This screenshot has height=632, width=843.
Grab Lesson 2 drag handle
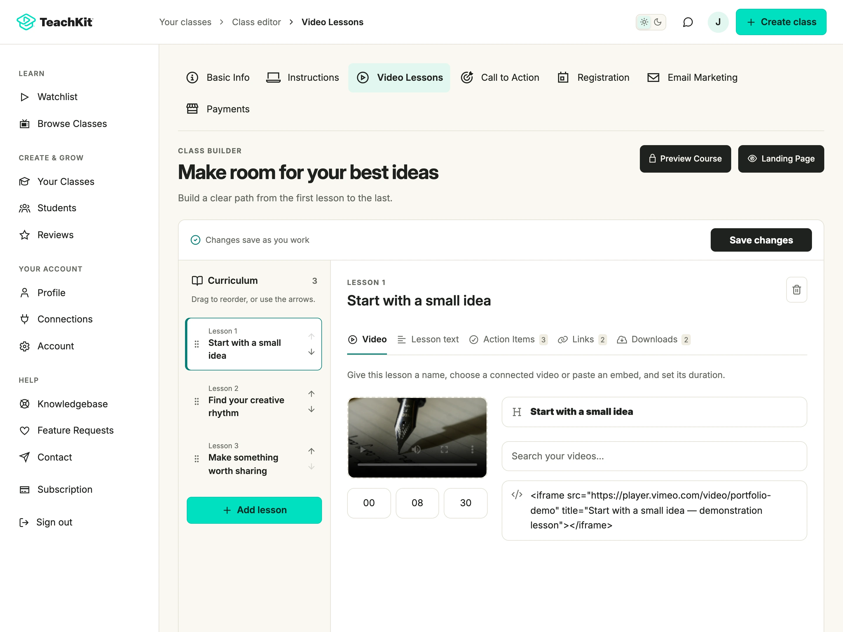[x=197, y=401]
